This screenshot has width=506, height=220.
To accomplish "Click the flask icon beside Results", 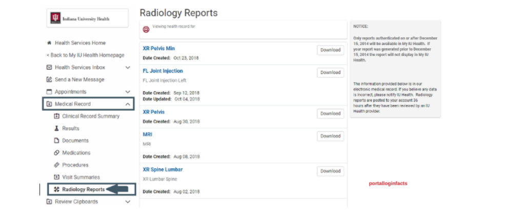I will tap(57, 128).
